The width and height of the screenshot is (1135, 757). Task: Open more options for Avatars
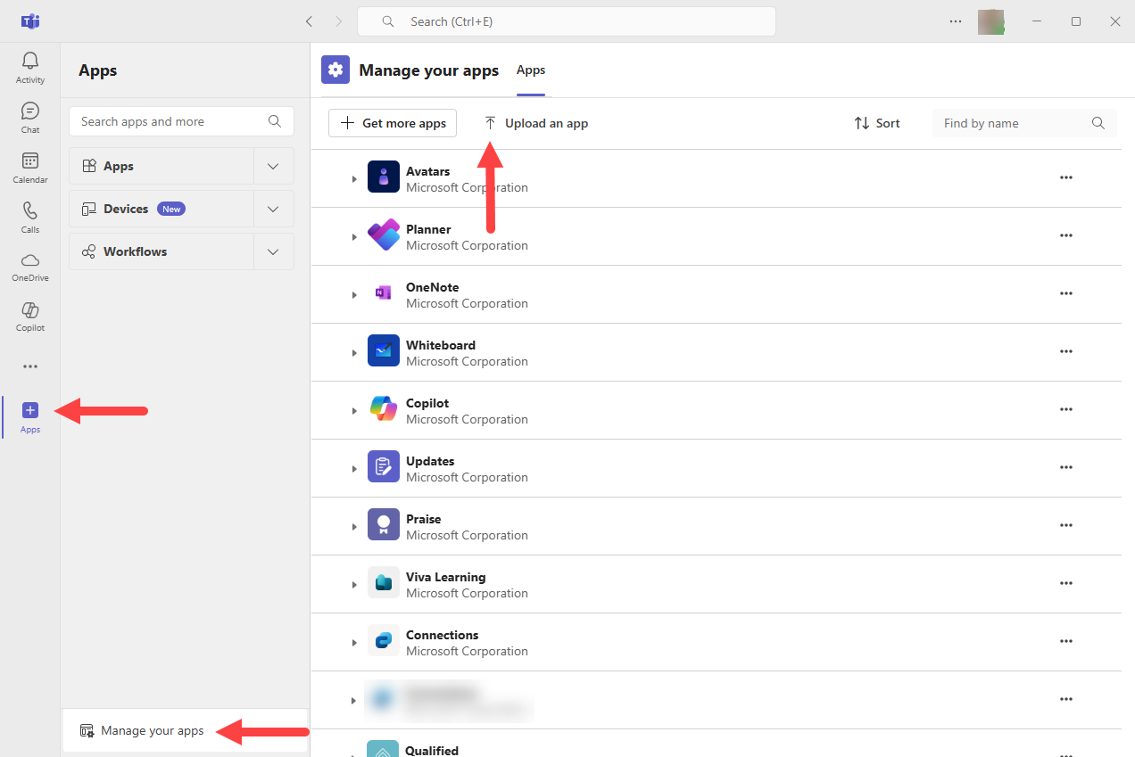point(1065,177)
